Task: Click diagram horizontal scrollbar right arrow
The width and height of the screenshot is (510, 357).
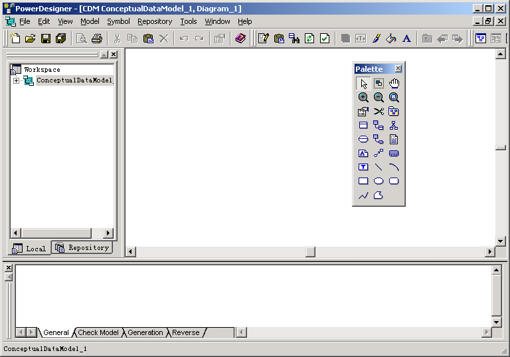Action: 490,252
